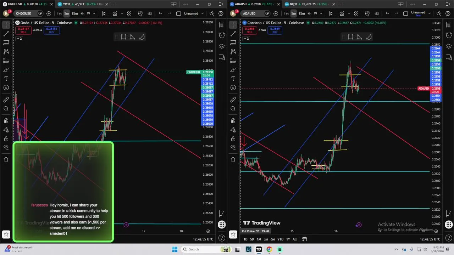Viewport: 454px width, 255px height.
Task: Open Indicators in ONDOUSD window
Action: tap(115, 13)
